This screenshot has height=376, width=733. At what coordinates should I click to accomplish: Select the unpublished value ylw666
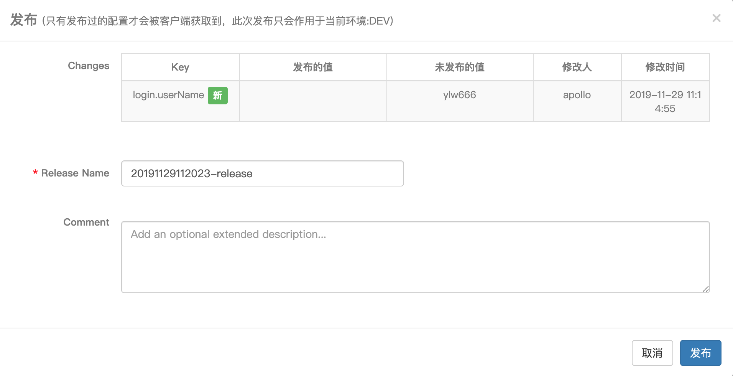pos(459,95)
